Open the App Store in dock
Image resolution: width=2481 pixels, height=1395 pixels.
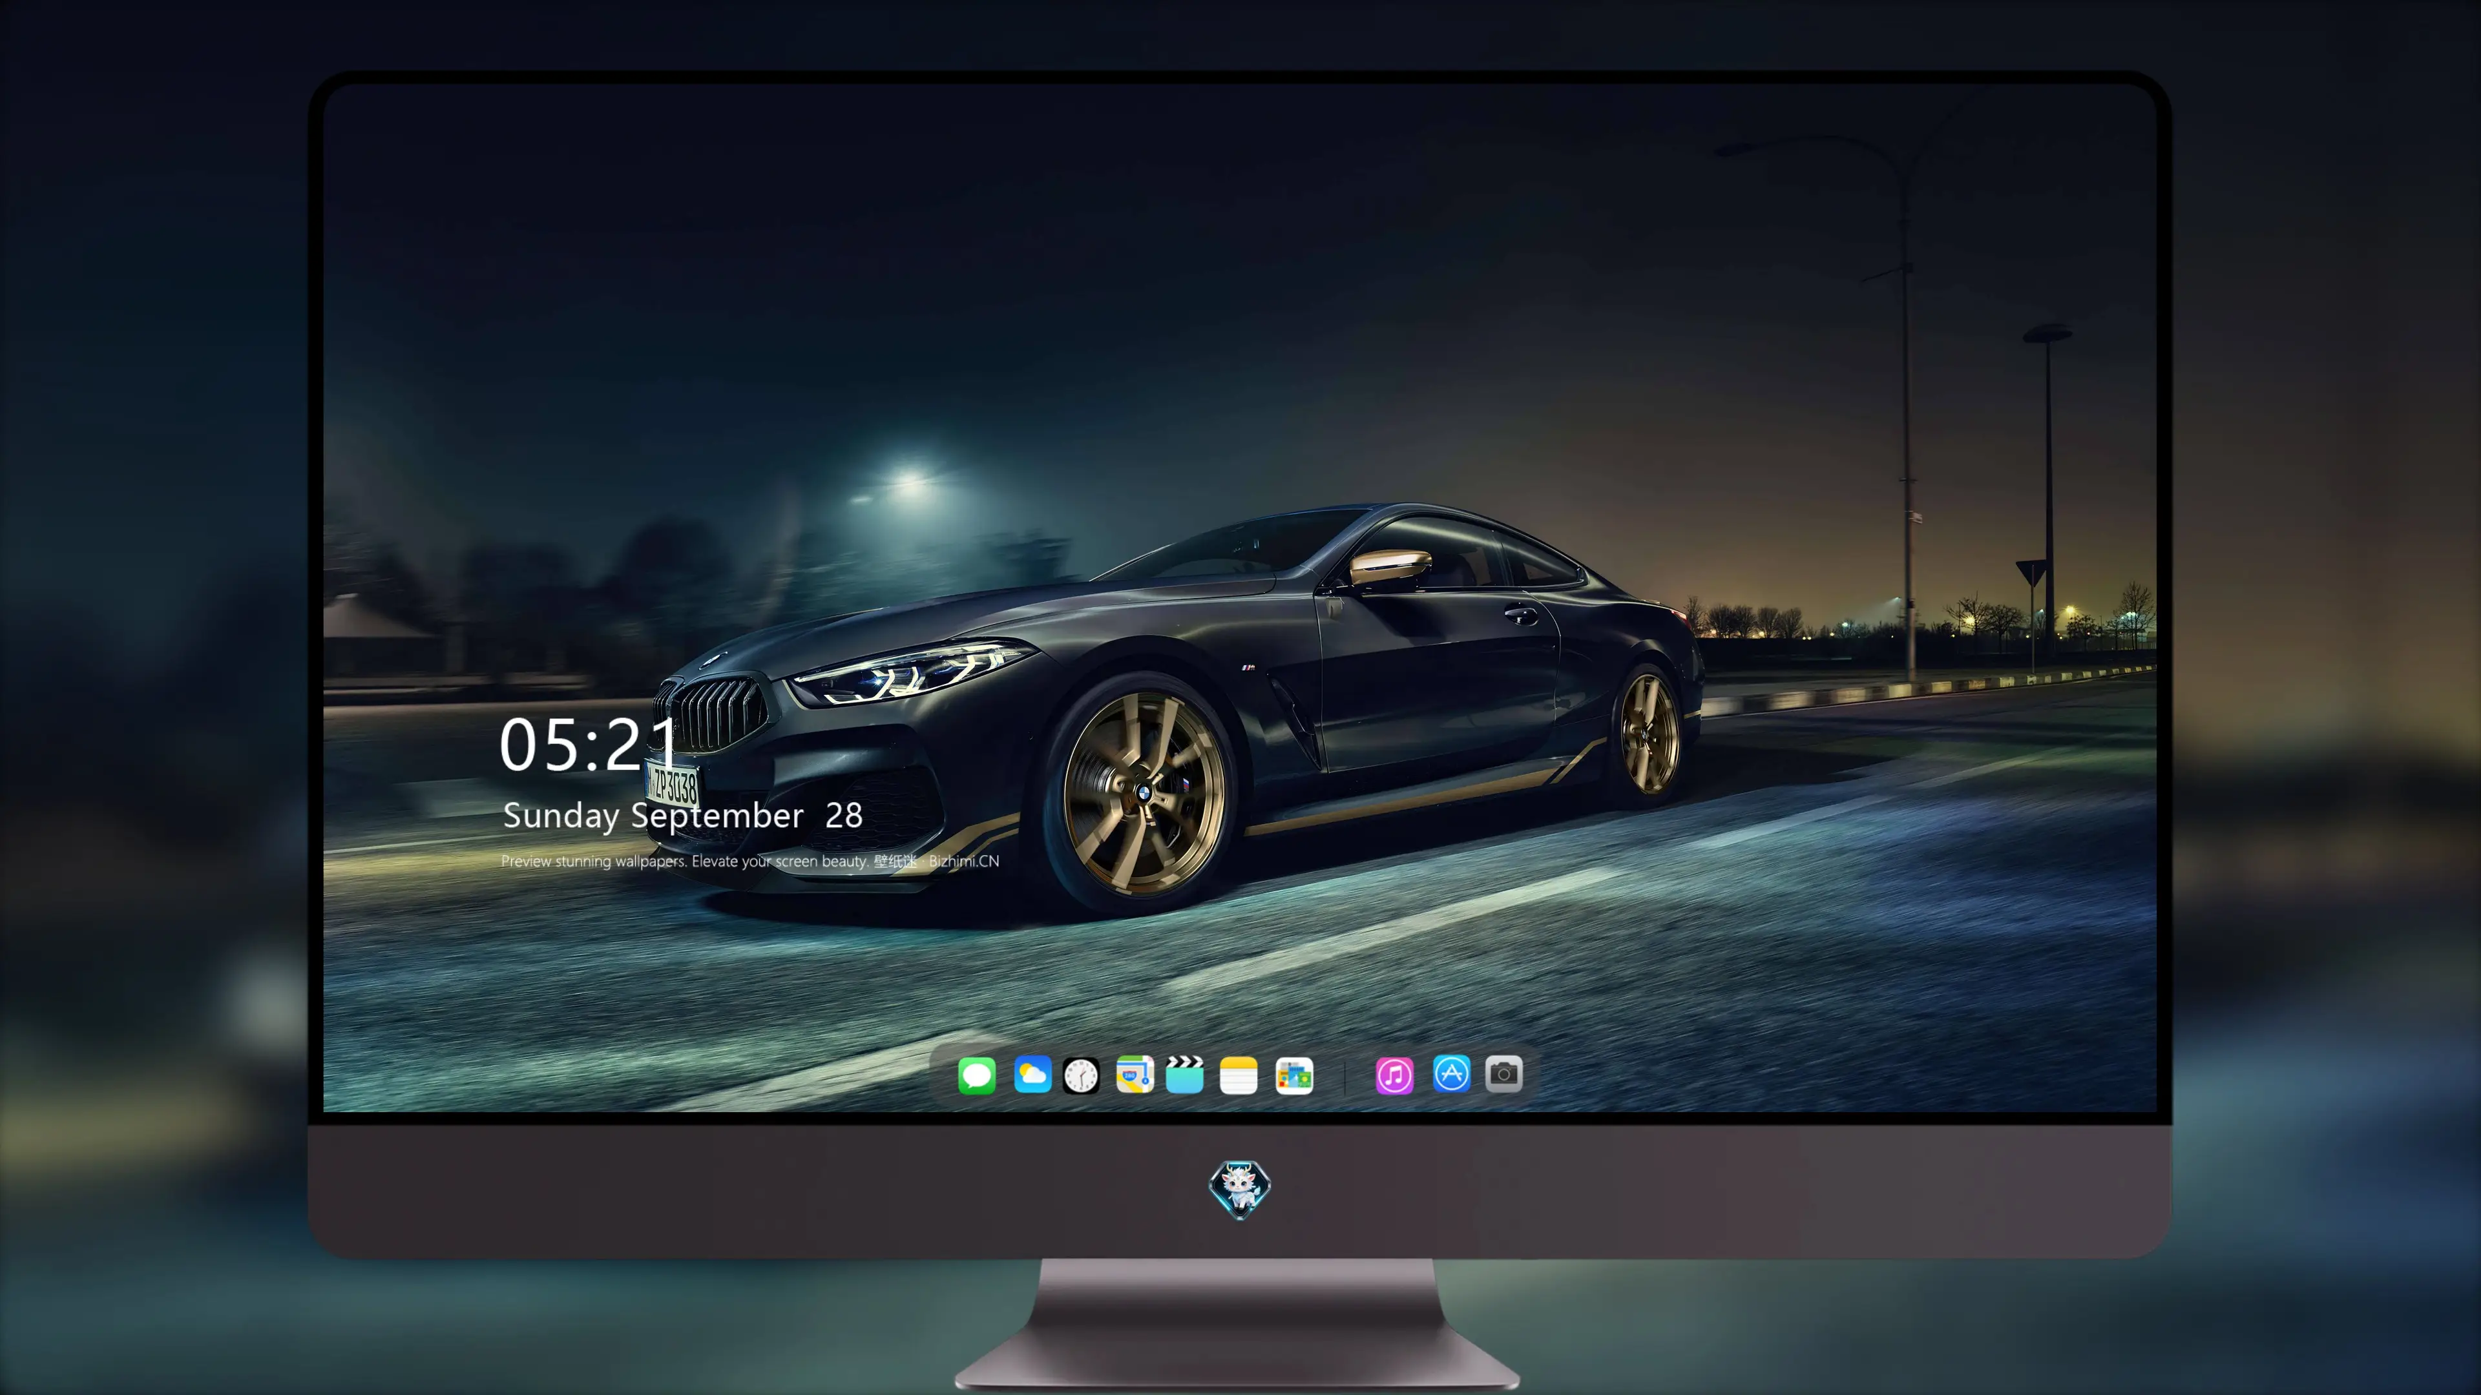[1451, 1073]
